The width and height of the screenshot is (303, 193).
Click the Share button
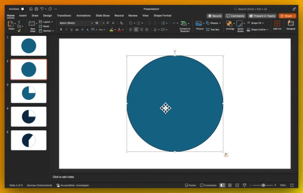(287, 16)
